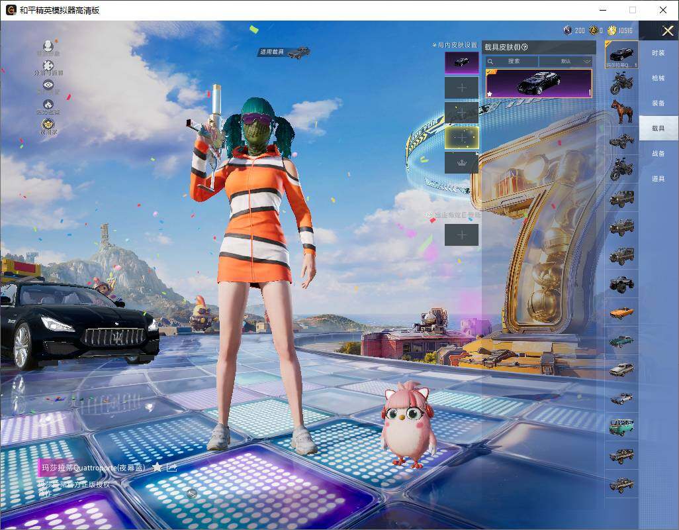Switch to the 战备 combat gear tab

click(x=658, y=154)
